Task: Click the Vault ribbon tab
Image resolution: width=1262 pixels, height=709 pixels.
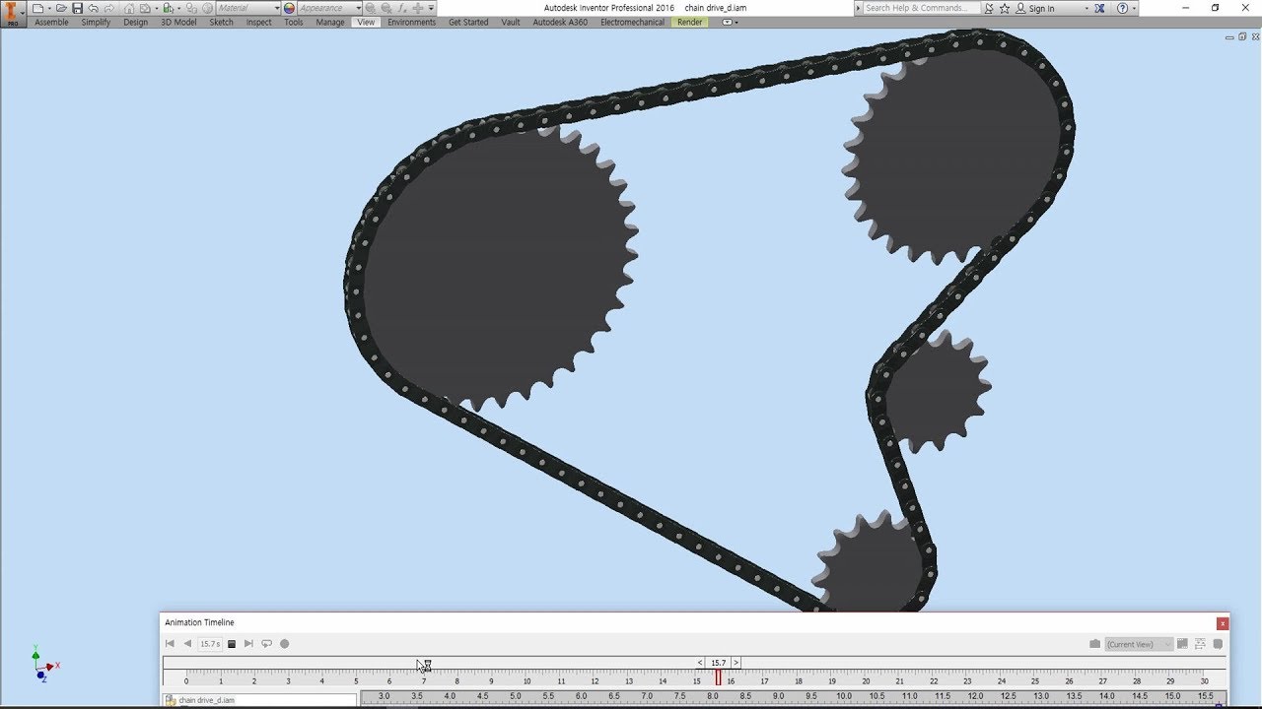Action: coord(511,22)
